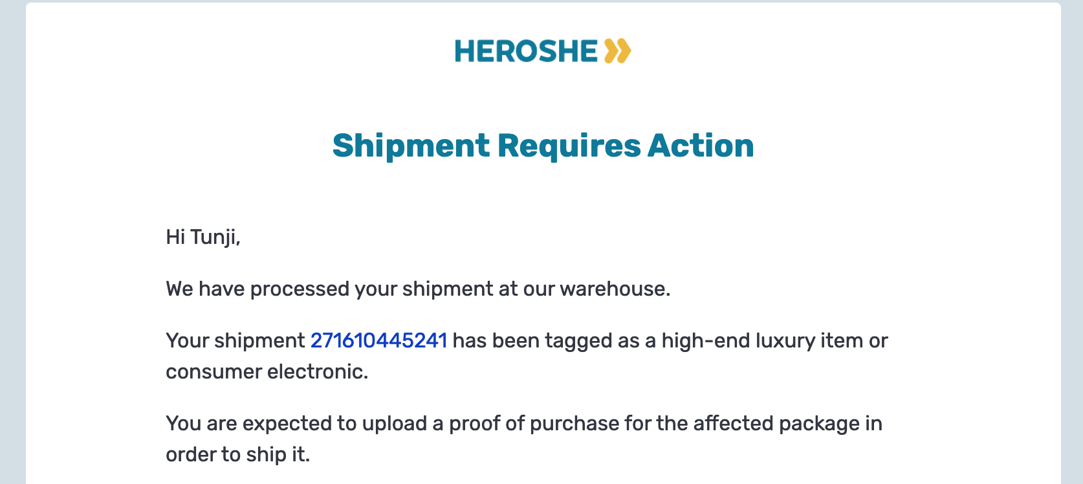Screen dimensions: 1083x484
Task: Click the word "Shipment" in the heading
Action: pyautogui.click(x=411, y=146)
